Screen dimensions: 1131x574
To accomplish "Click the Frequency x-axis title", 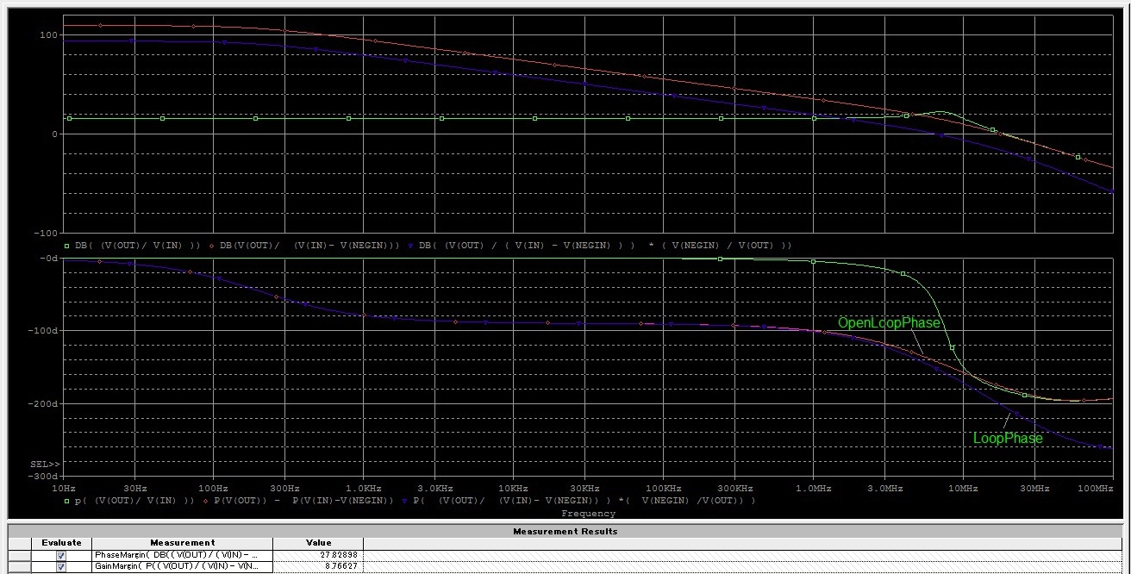I will (x=588, y=514).
